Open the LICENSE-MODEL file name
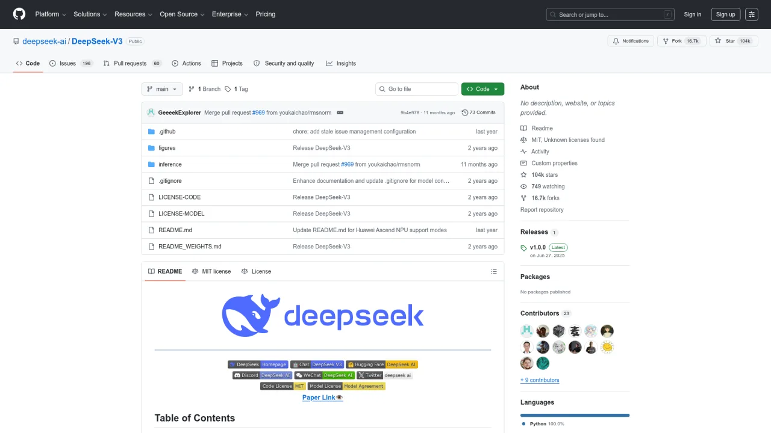Image resolution: width=771 pixels, height=433 pixels. (x=181, y=213)
